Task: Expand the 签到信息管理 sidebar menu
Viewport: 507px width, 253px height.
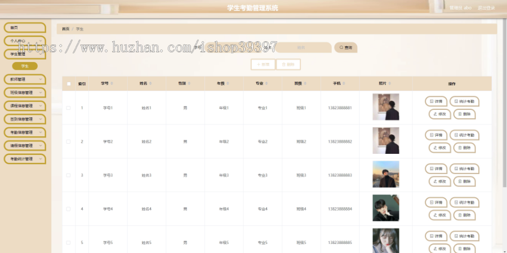Action: [x=25, y=119]
